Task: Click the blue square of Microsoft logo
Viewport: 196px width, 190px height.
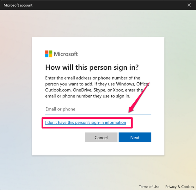Action: [x=47, y=56]
